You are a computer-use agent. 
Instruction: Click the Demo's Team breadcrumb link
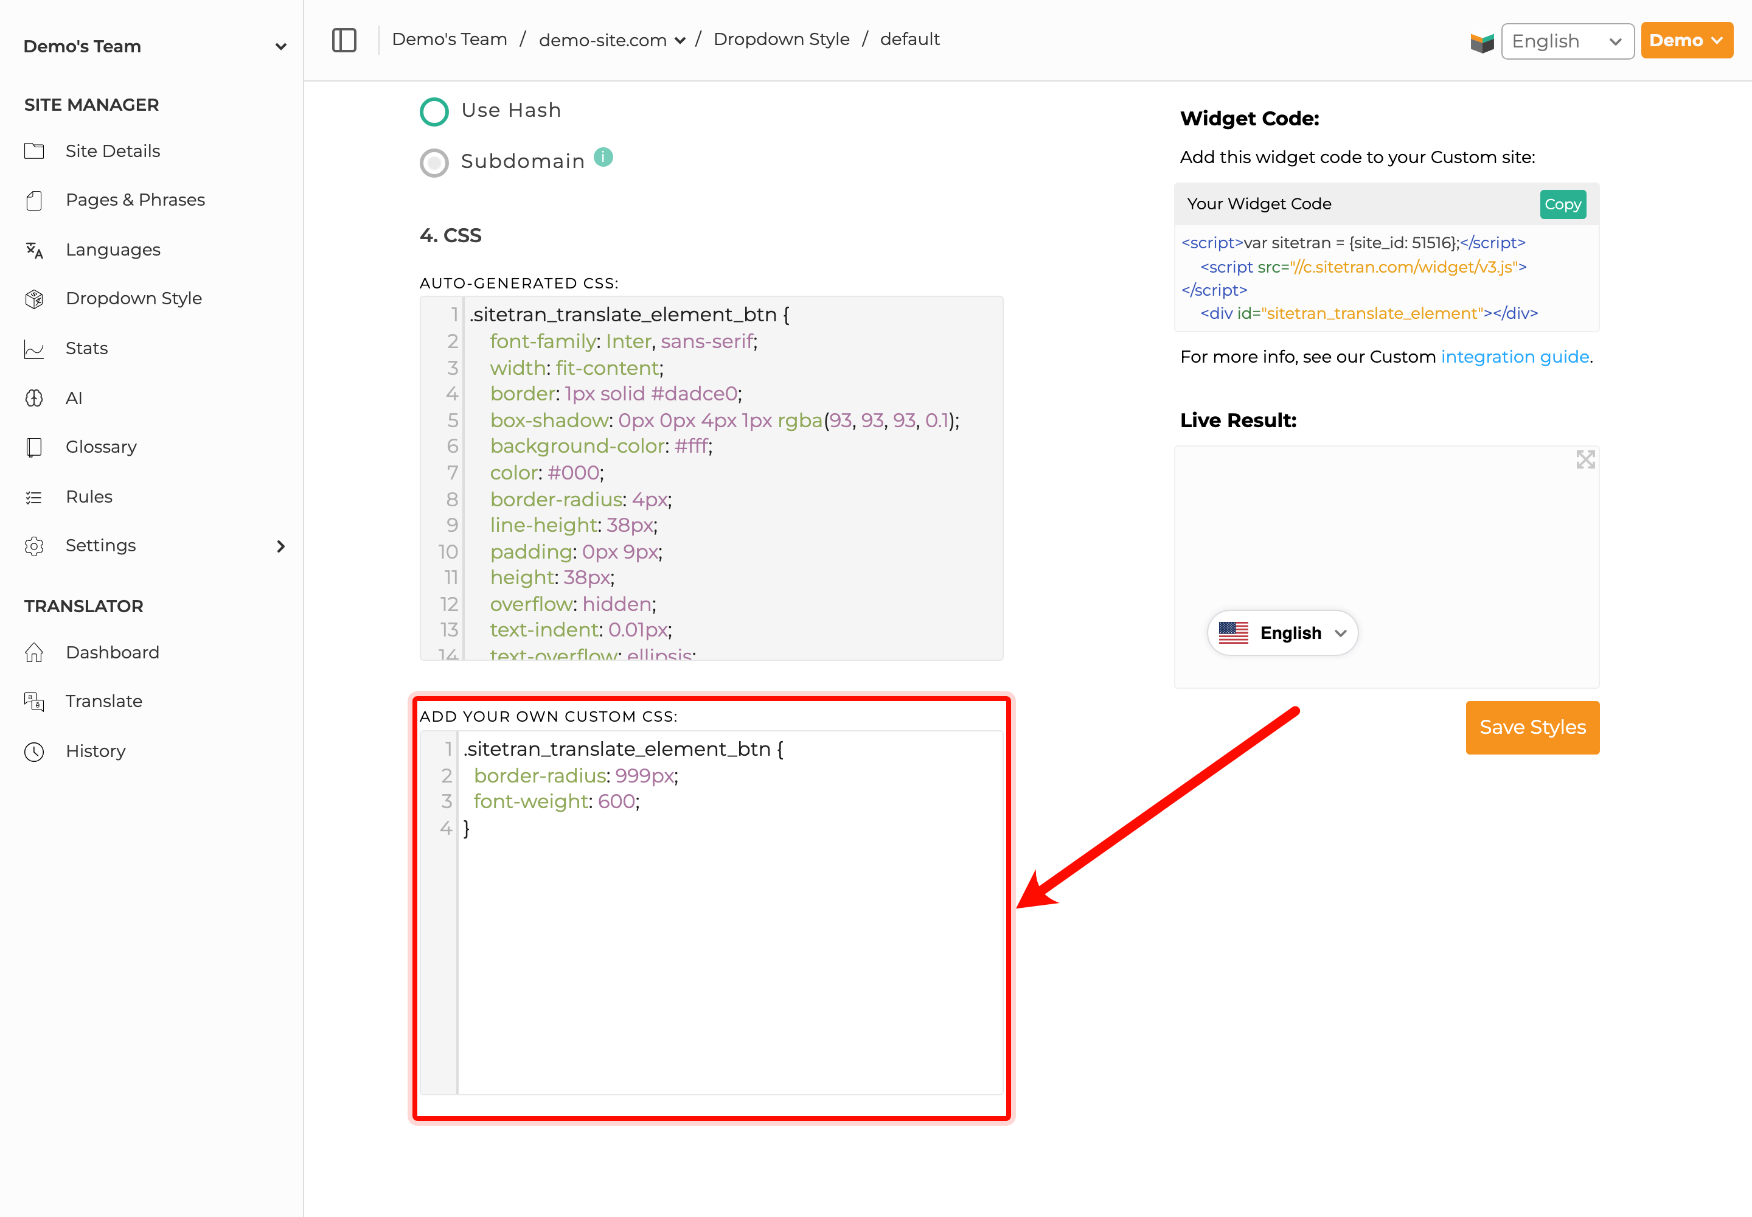tap(449, 39)
